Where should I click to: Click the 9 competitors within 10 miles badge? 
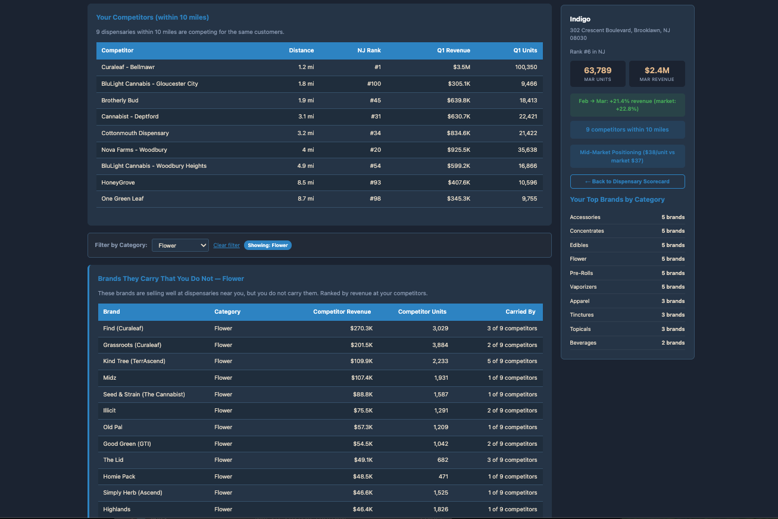coord(627,130)
